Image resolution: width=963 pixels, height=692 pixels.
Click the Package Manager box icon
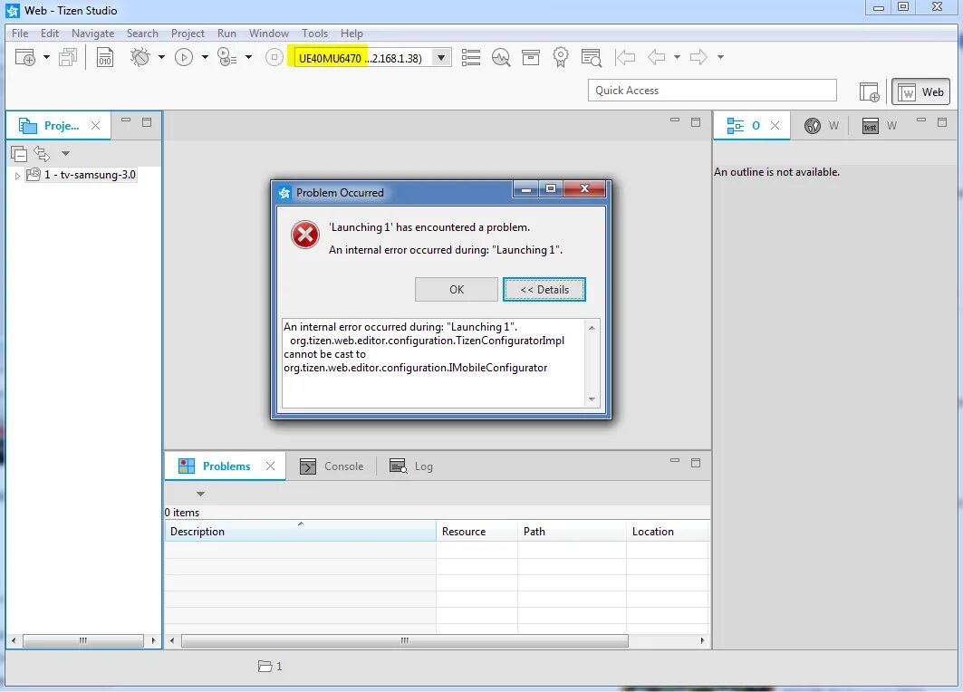click(531, 58)
